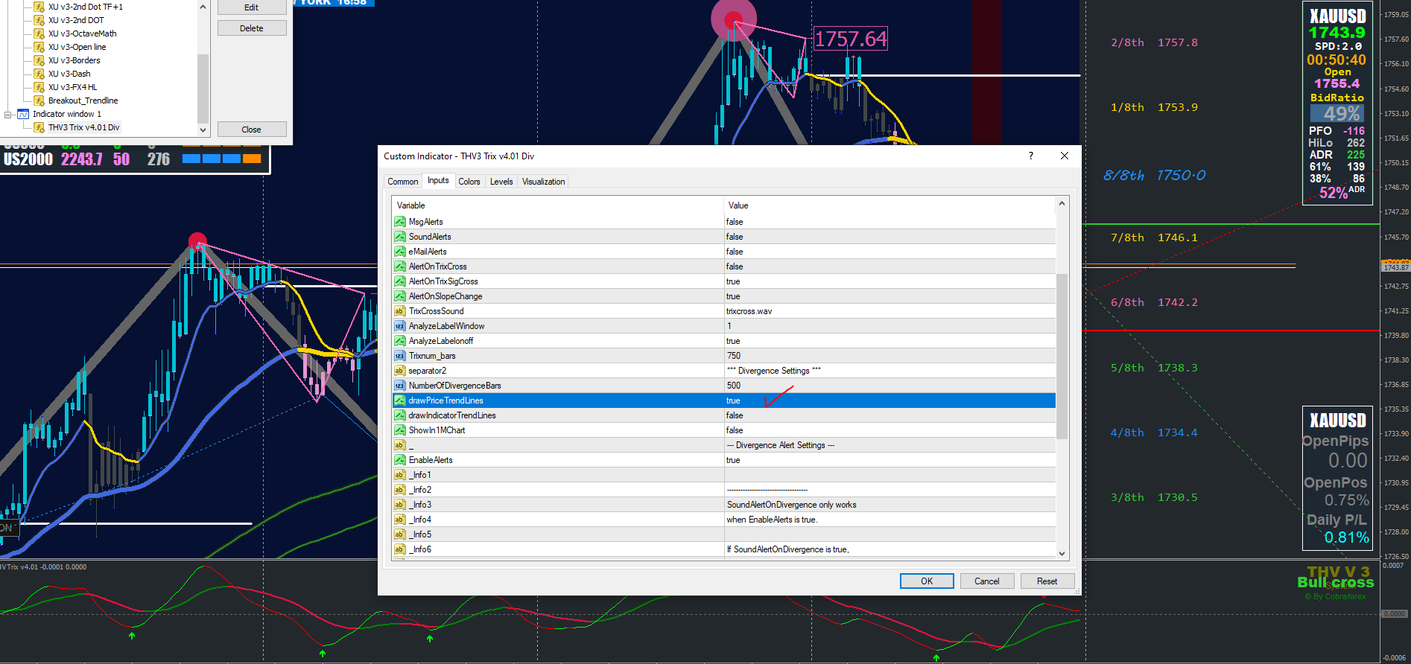This screenshot has height=664, width=1411.
Task: Click the down arrow of indicators list scrollbar
Action: (203, 130)
